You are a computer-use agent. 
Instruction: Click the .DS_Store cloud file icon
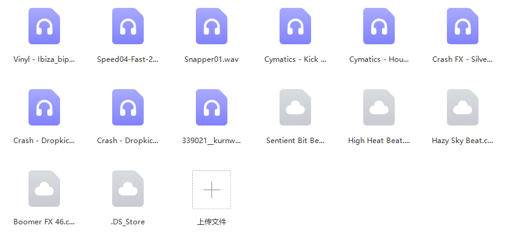[x=128, y=189]
